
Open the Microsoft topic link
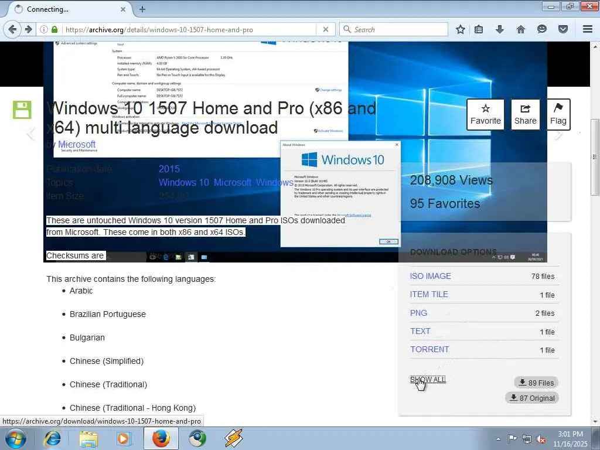233,183
